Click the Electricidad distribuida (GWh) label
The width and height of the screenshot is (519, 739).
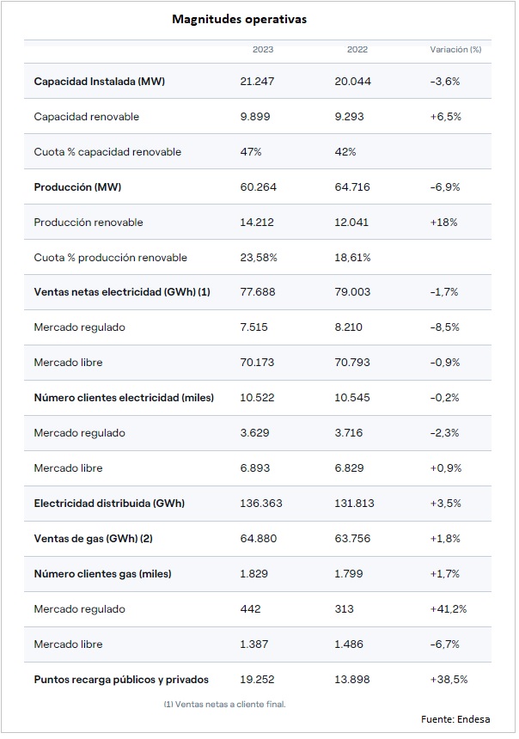109,504
